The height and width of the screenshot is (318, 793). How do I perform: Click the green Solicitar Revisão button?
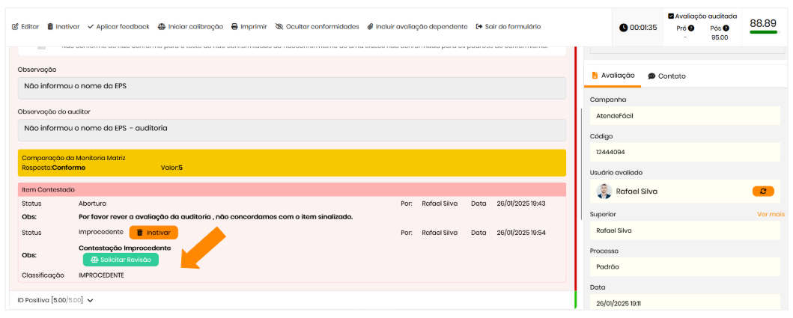tap(121, 260)
